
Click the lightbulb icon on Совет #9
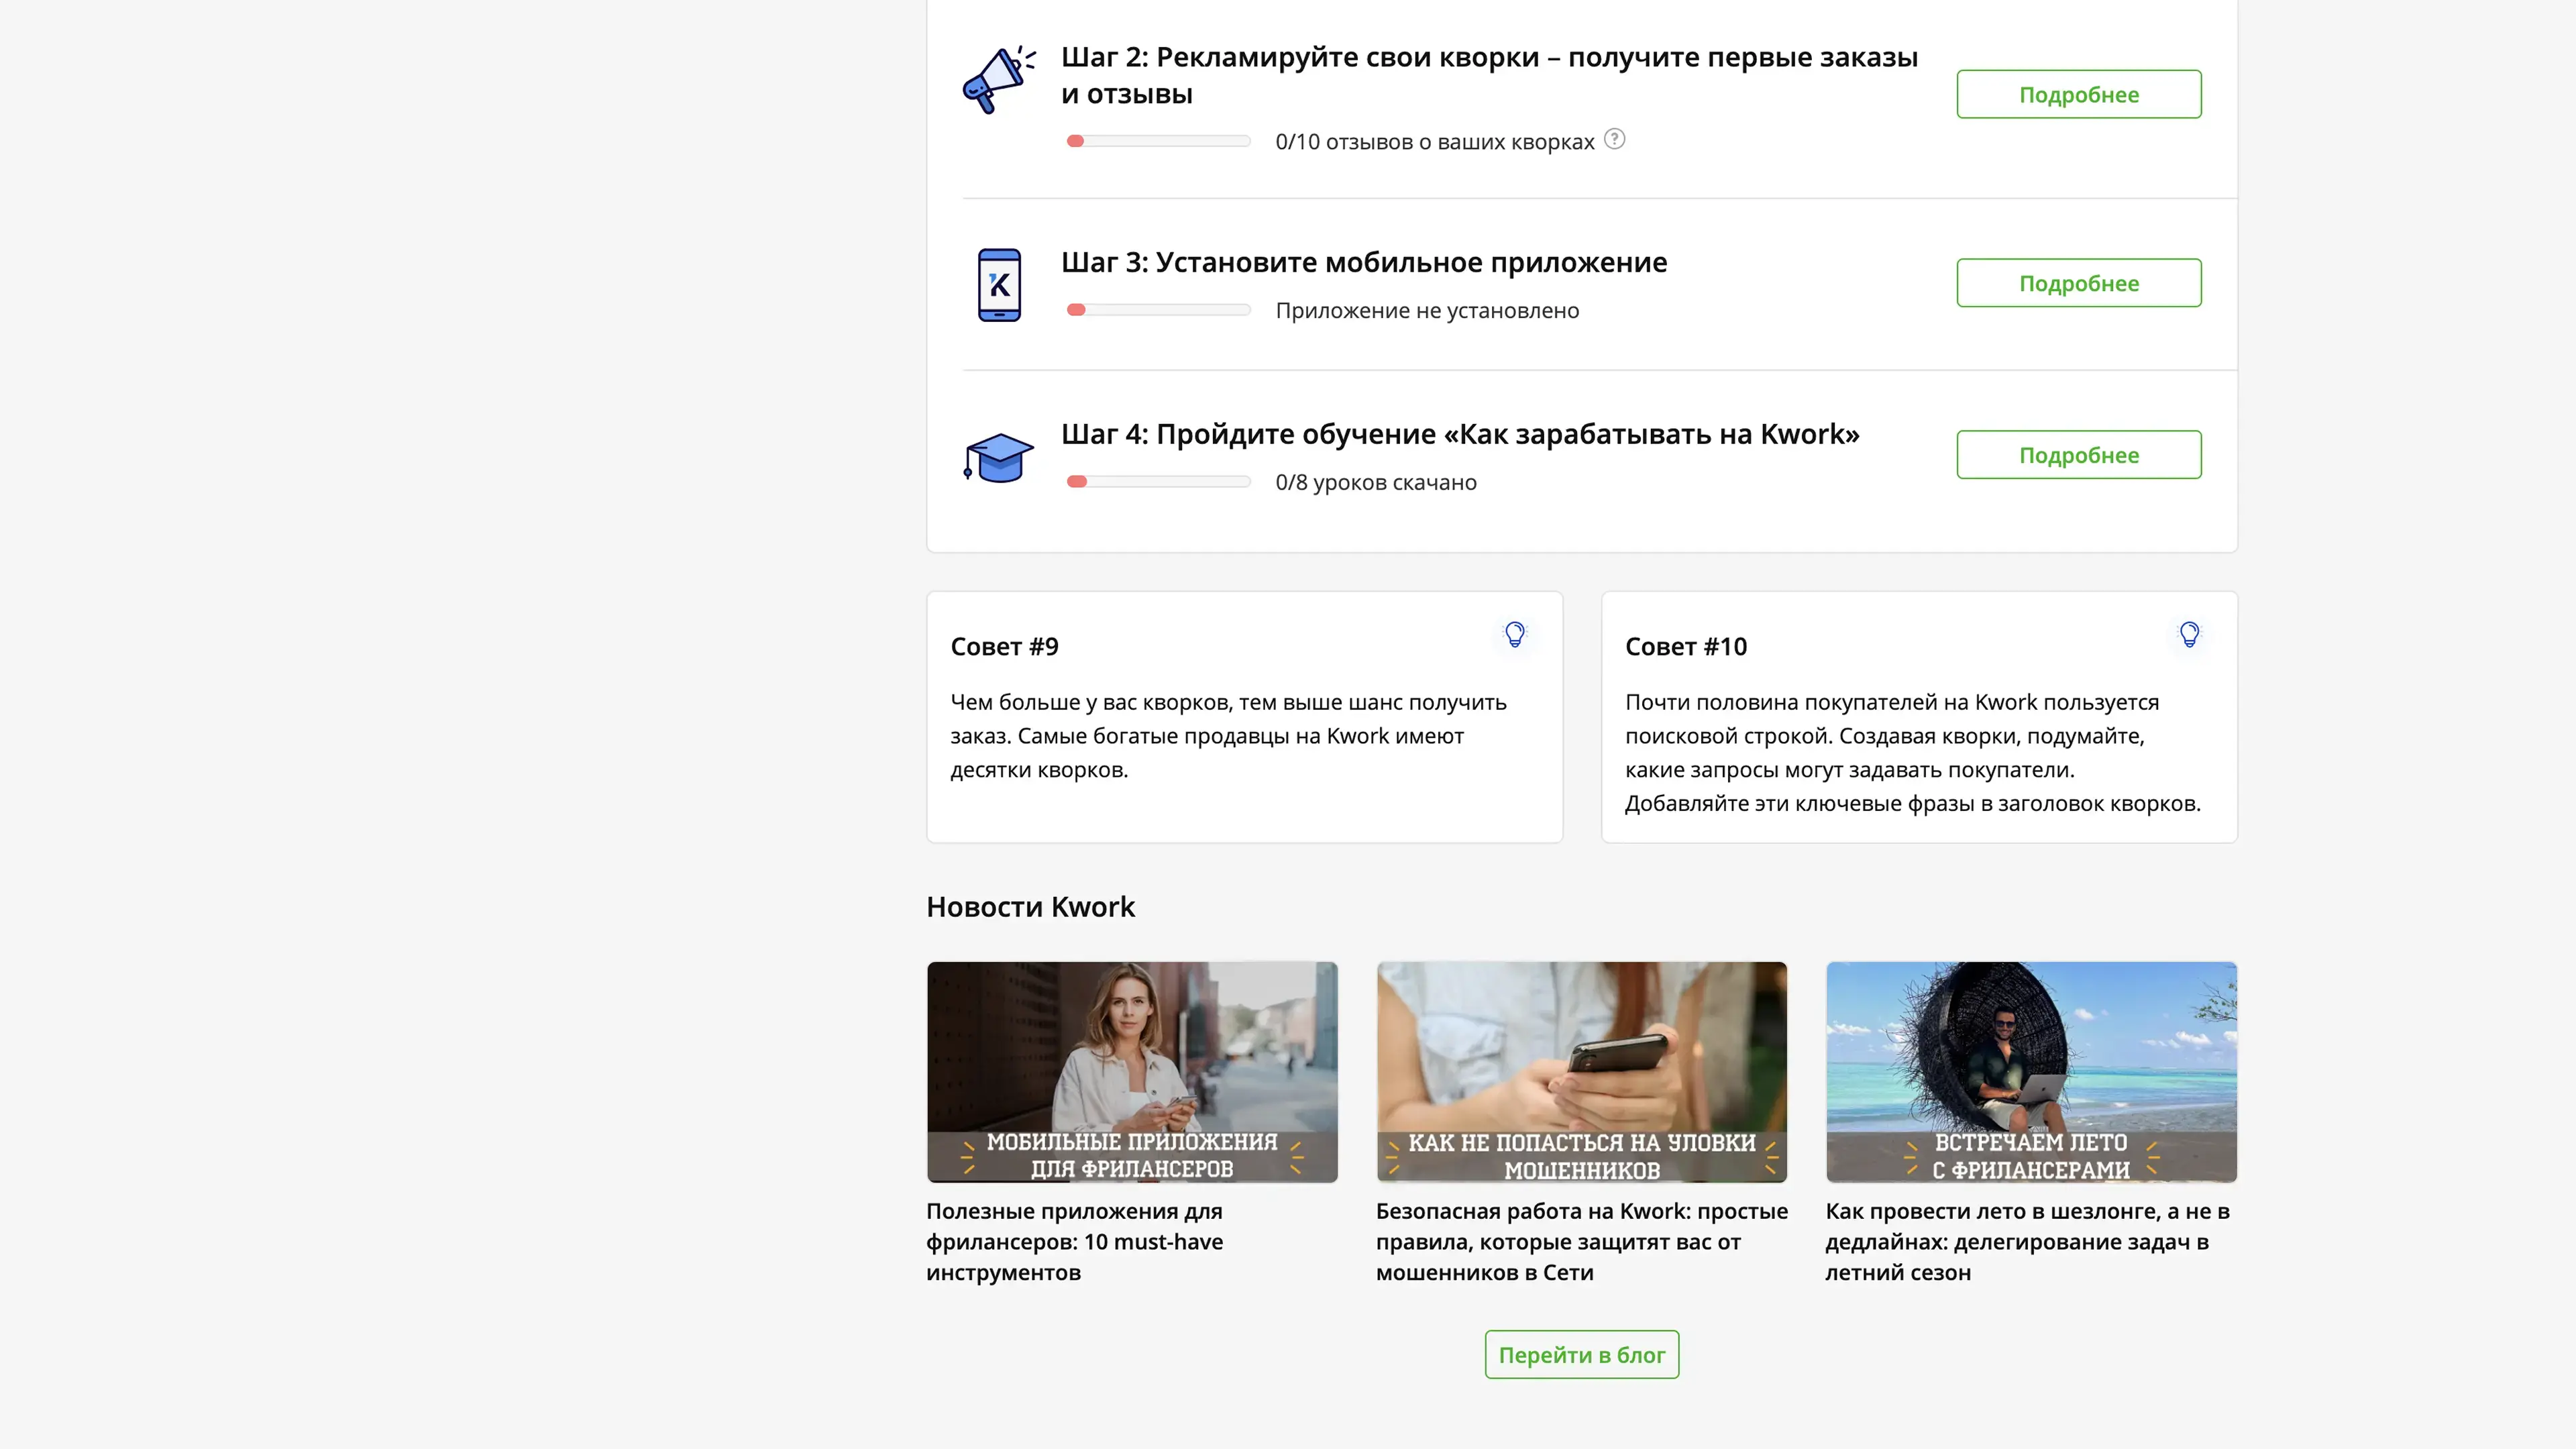(1514, 634)
